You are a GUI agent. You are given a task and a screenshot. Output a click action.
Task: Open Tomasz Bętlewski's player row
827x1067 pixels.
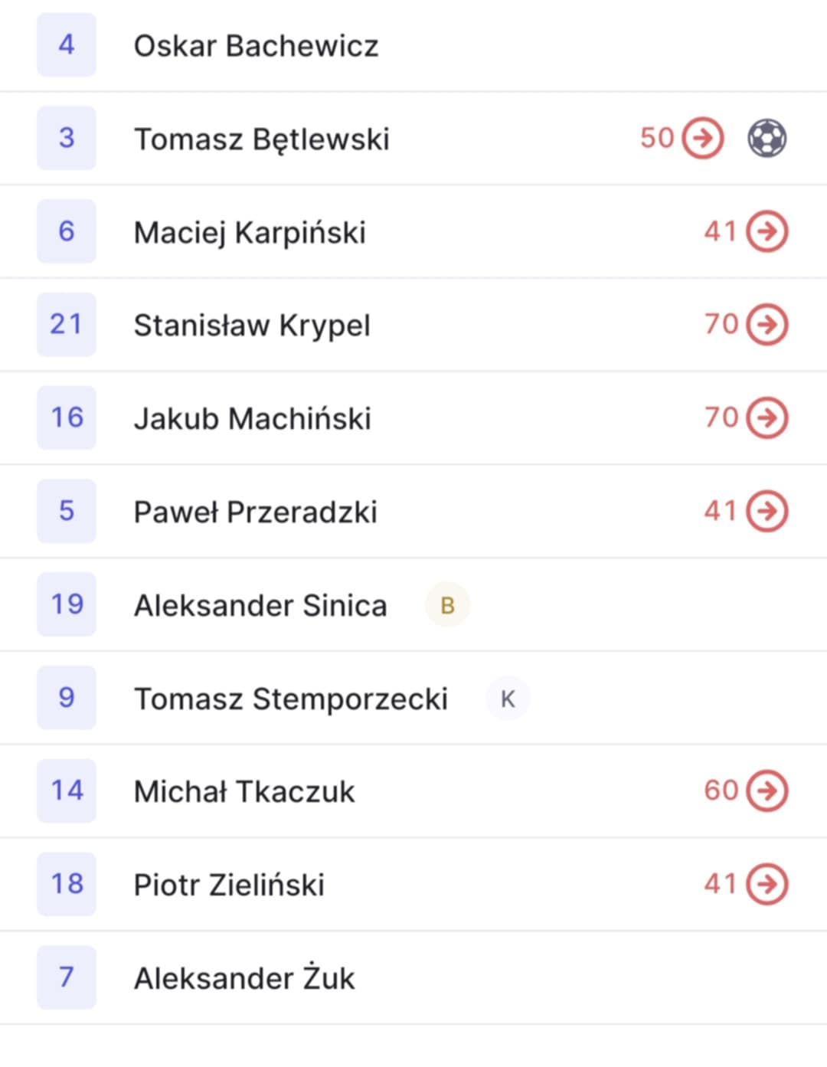tap(413, 139)
